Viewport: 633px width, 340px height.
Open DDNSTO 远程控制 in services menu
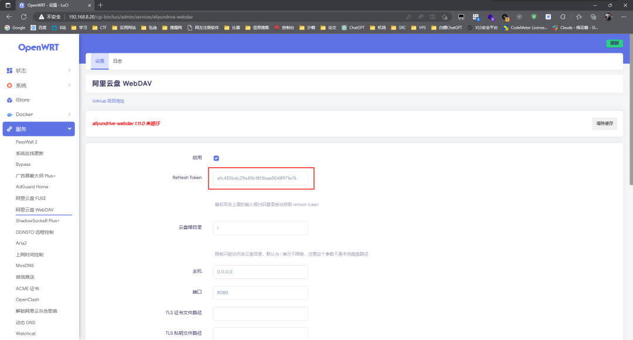(x=35, y=232)
